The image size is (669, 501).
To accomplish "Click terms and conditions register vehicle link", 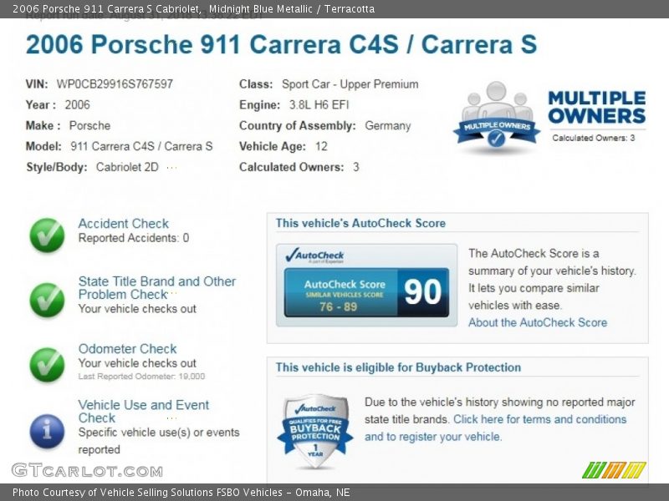I will (x=495, y=428).
